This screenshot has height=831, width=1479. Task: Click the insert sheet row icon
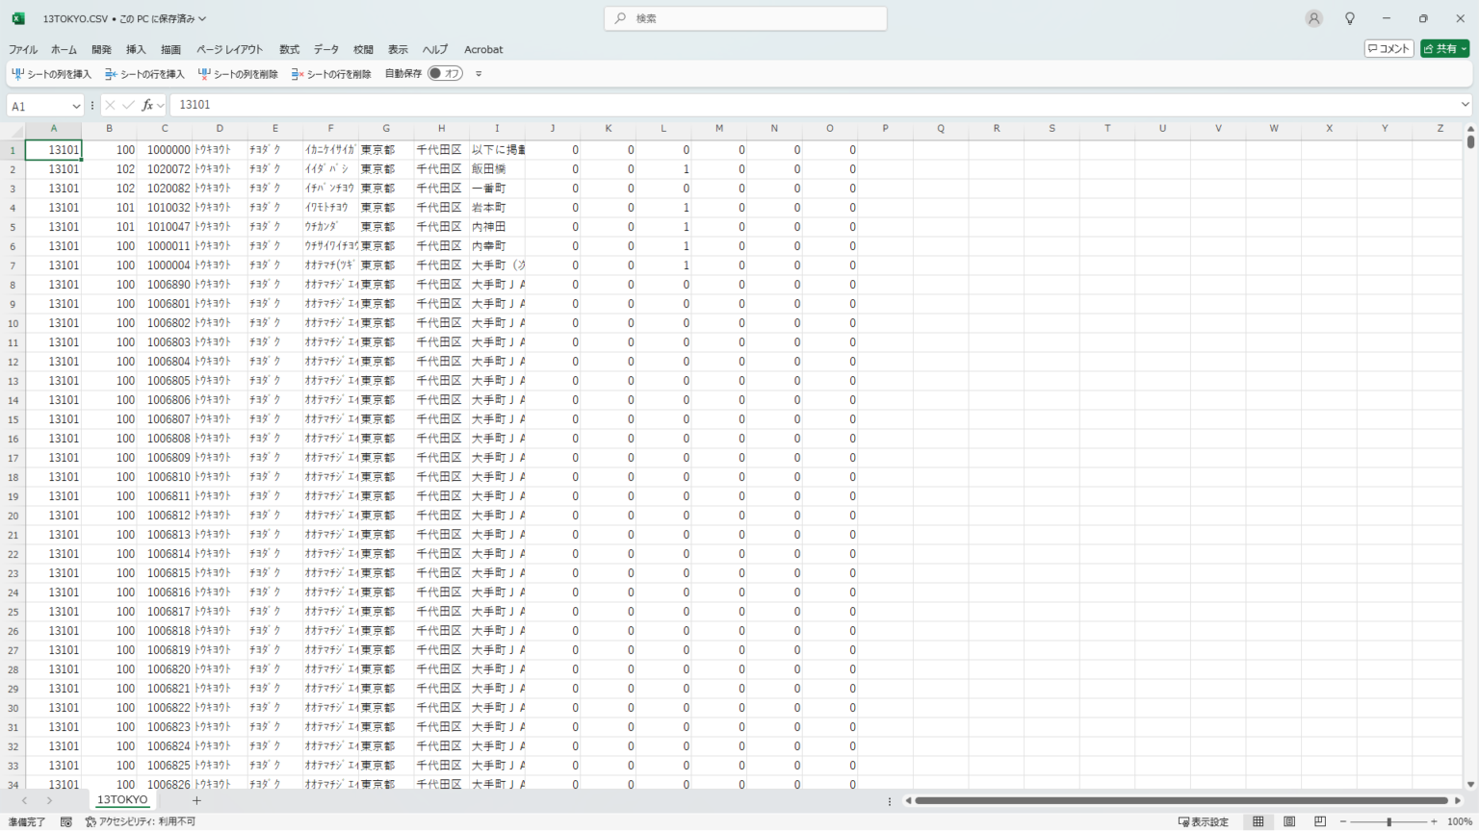point(111,74)
